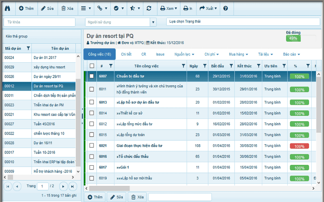Go to last page of project list

tap(72, 187)
